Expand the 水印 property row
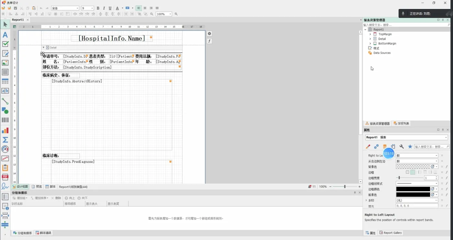The height and width of the screenshot is (240, 453). click(366, 201)
